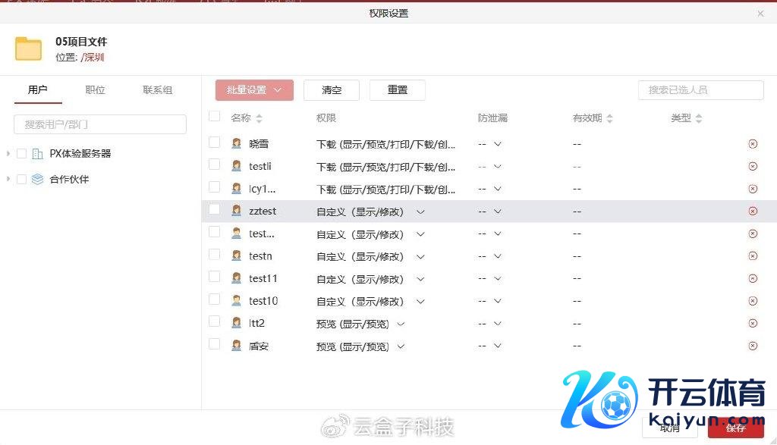777x445 pixels.
Task: Click the 类型 column sort icon
Action: pos(699,119)
